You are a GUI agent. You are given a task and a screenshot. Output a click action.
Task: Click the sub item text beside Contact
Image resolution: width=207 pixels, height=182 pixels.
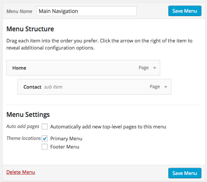(x=53, y=87)
